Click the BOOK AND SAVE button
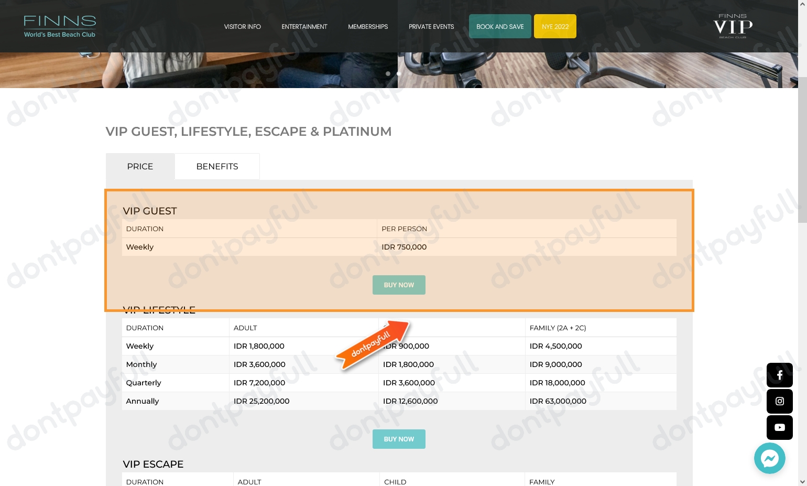Screen dimensions: 807x486 [x=500, y=26]
